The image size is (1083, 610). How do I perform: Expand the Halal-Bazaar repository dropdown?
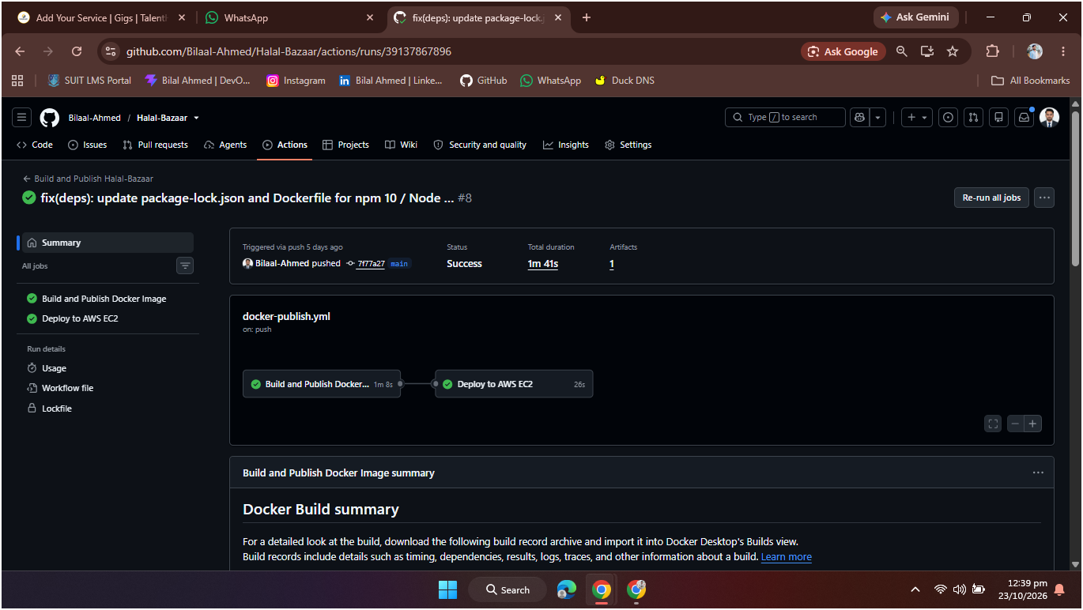(x=197, y=118)
